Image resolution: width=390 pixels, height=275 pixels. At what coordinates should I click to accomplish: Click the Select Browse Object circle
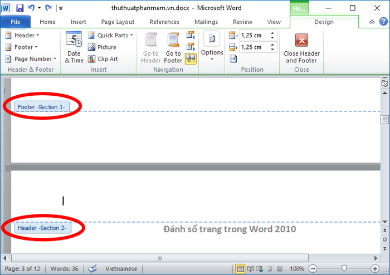coord(385,239)
